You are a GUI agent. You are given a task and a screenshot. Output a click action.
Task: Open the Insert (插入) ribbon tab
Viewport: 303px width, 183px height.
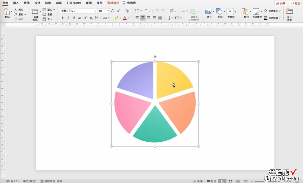(x=16, y=3)
